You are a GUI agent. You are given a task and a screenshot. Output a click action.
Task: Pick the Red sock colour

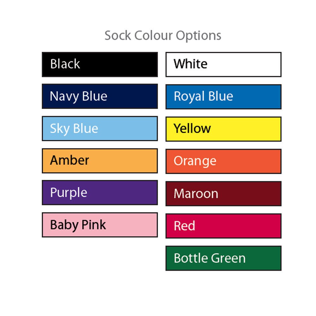[x=223, y=226]
